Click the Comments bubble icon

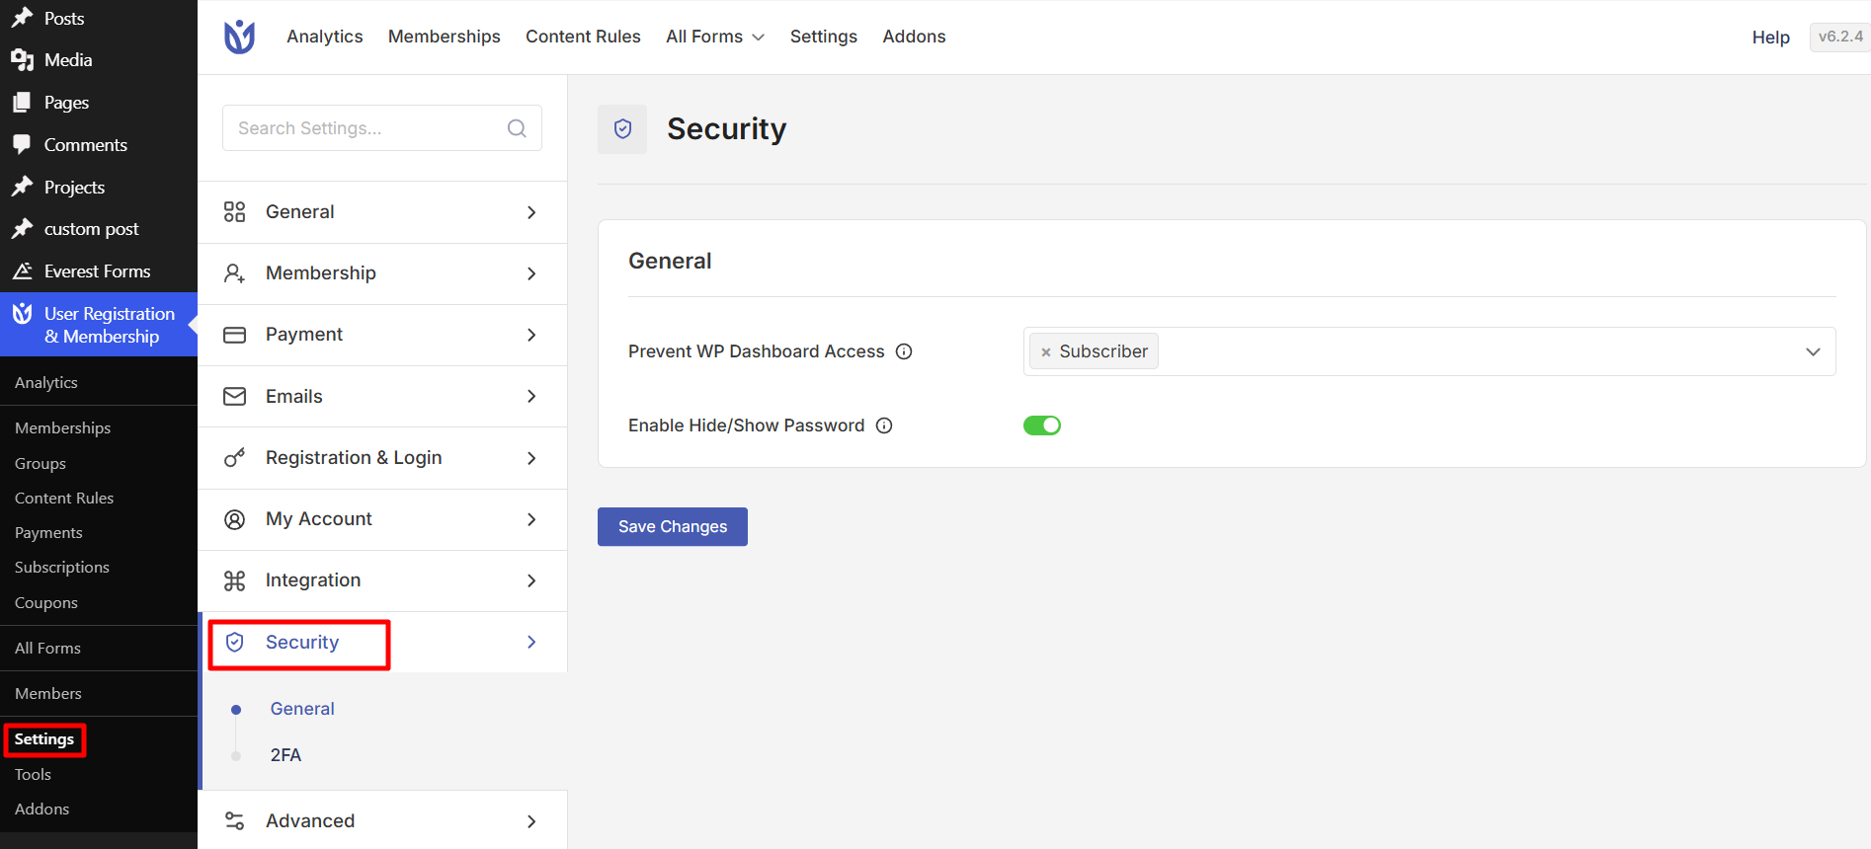click(x=22, y=145)
